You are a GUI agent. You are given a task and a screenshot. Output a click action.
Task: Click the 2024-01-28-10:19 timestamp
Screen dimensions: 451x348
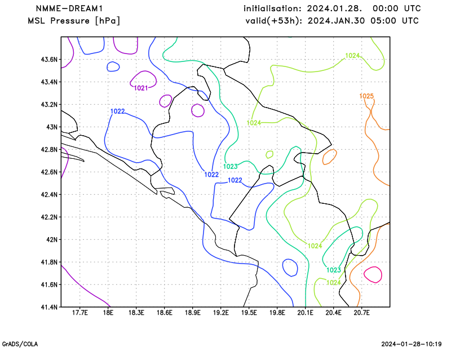(412, 344)
